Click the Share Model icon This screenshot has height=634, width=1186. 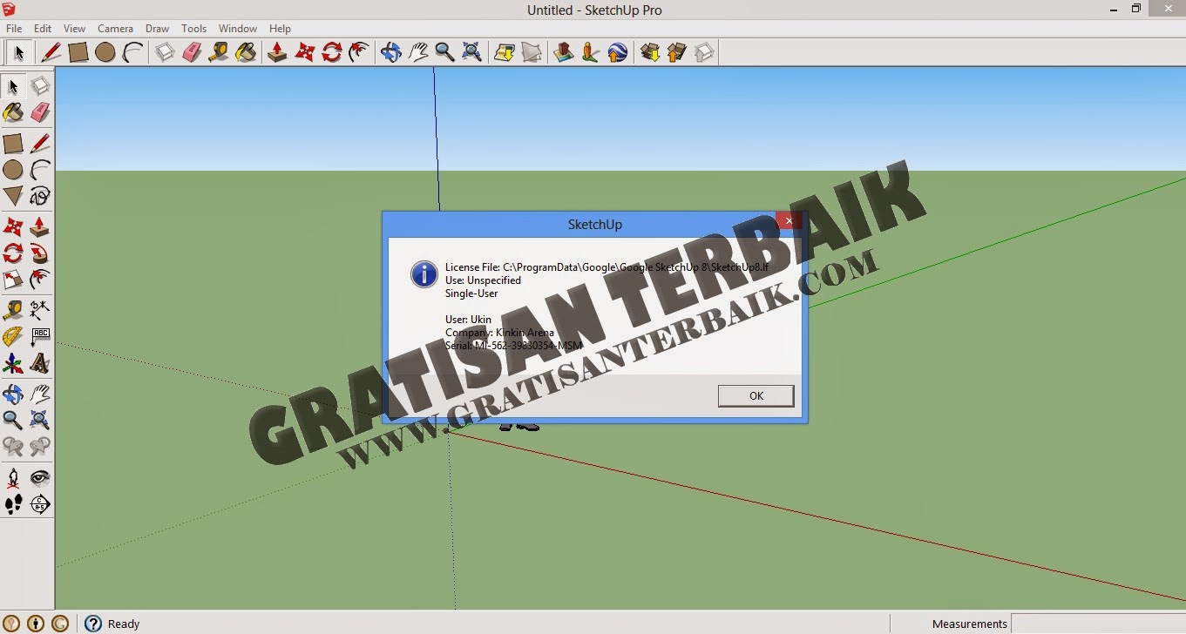coord(677,53)
